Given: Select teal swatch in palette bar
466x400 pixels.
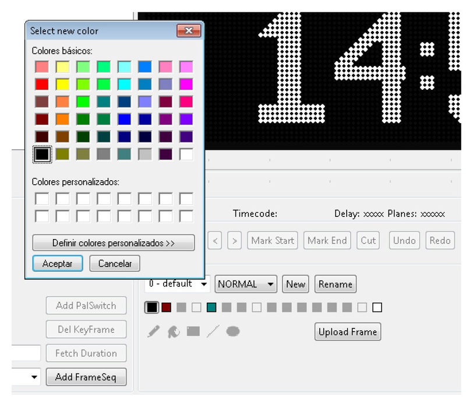Looking at the screenshot, I should [x=211, y=307].
